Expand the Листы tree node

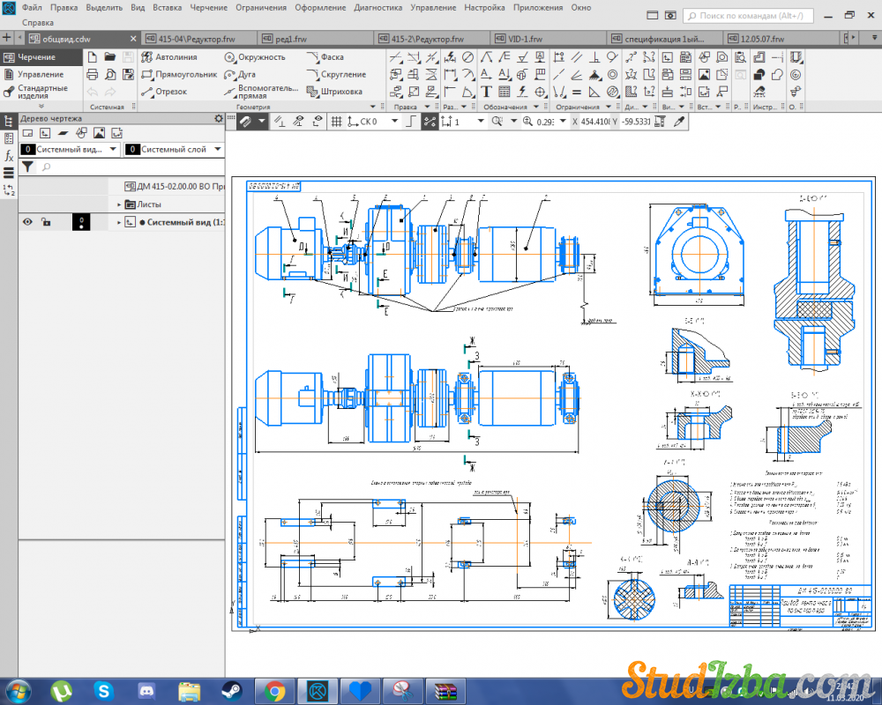119,204
